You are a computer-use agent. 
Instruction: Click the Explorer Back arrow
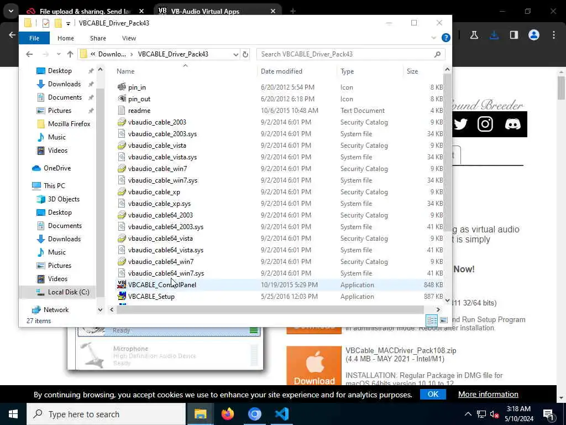pyautogui.click(x=30, y=54)
